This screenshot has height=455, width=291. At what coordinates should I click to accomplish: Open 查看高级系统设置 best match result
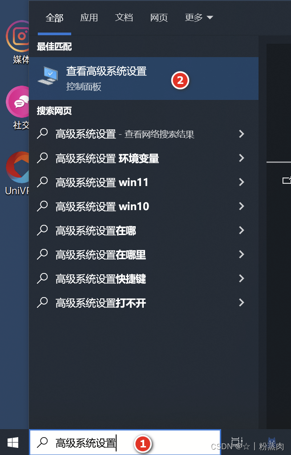(x=144, y=79)
